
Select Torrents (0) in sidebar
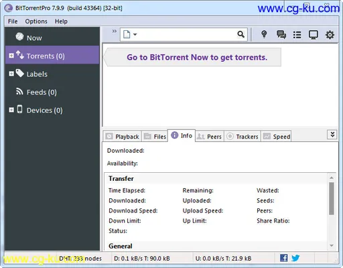[x=52, y=55]
